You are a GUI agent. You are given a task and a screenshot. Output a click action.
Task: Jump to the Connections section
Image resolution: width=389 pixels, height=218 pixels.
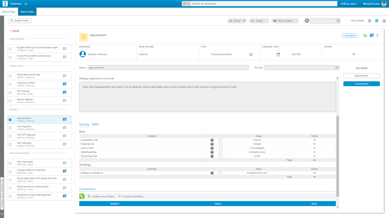(361, 84)
